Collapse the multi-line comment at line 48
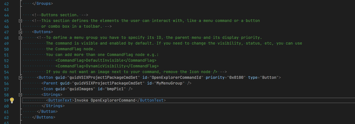This screenshot has height=124, width=355. click(20, 38)
